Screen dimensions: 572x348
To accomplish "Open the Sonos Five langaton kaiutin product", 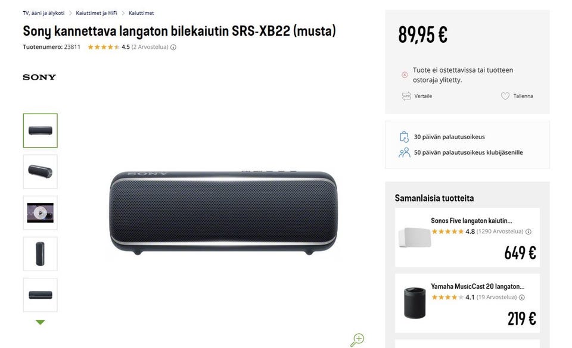I will tap(471, 221).
